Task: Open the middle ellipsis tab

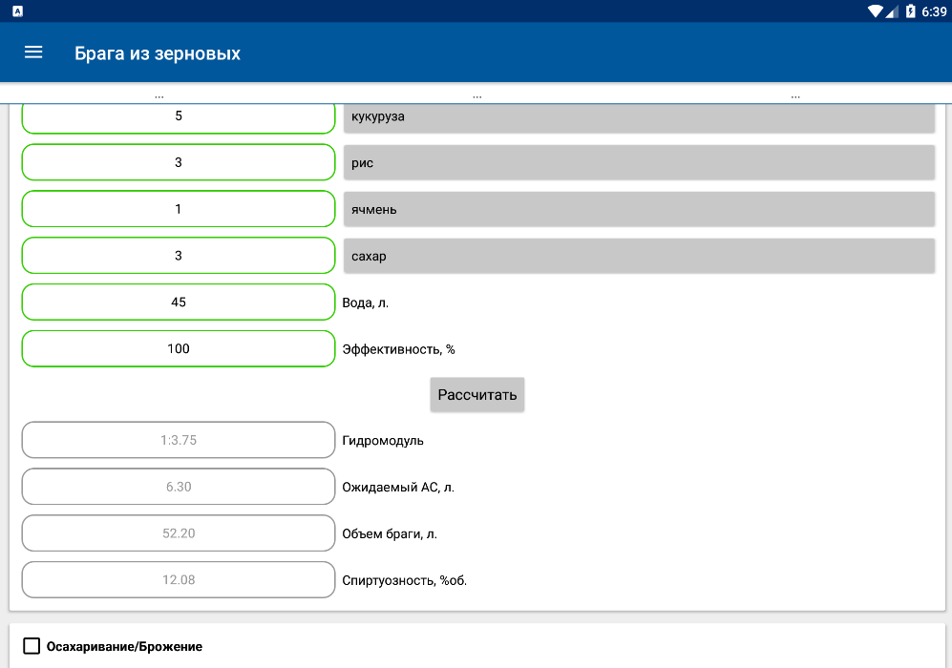Action: (x=477, y=96)
